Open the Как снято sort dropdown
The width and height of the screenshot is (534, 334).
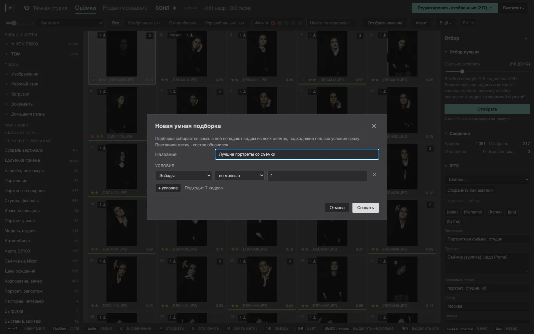[x=71, y=23]
